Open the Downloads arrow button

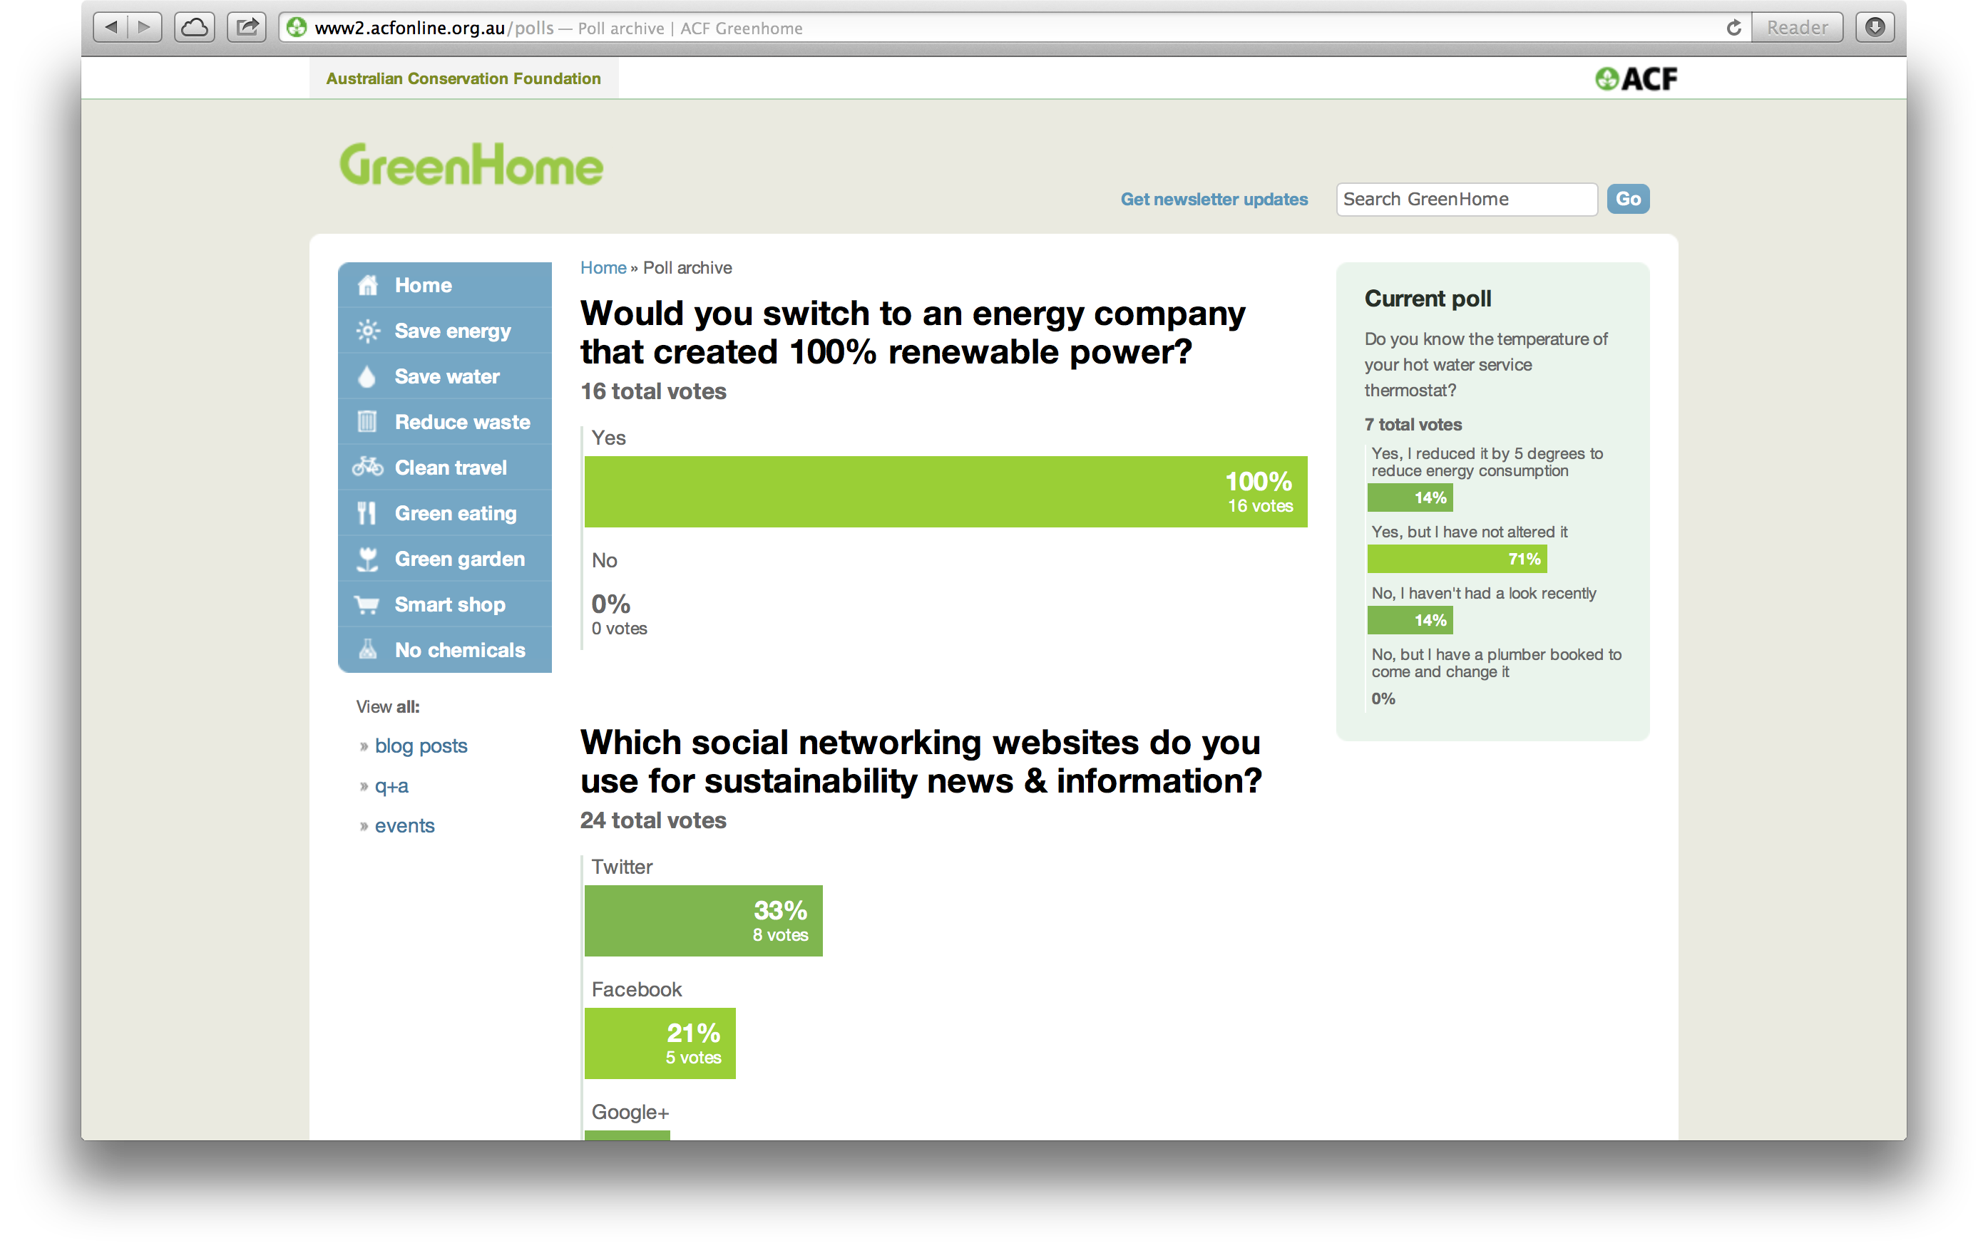[x=1875, y=27]
